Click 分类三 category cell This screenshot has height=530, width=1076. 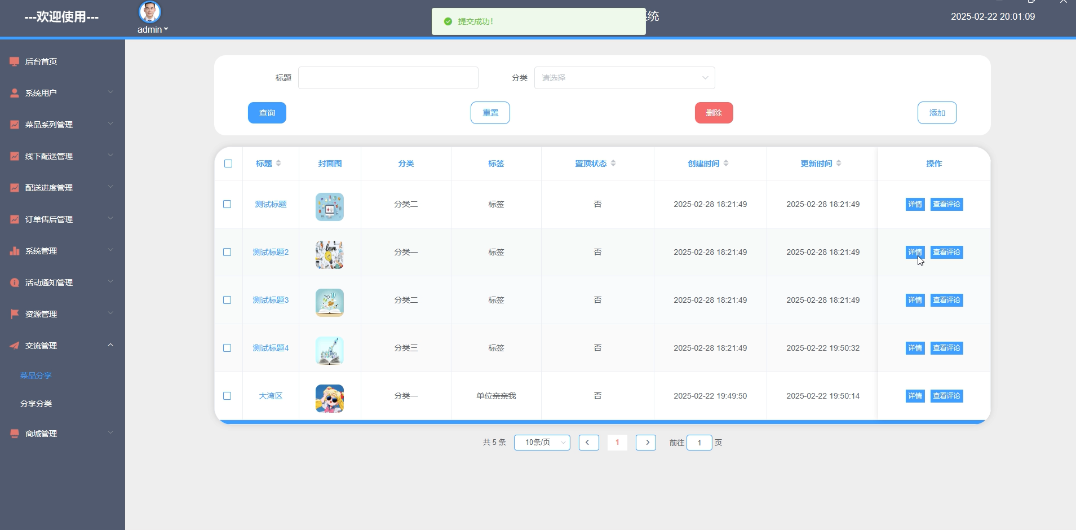(x=406, y=348)
